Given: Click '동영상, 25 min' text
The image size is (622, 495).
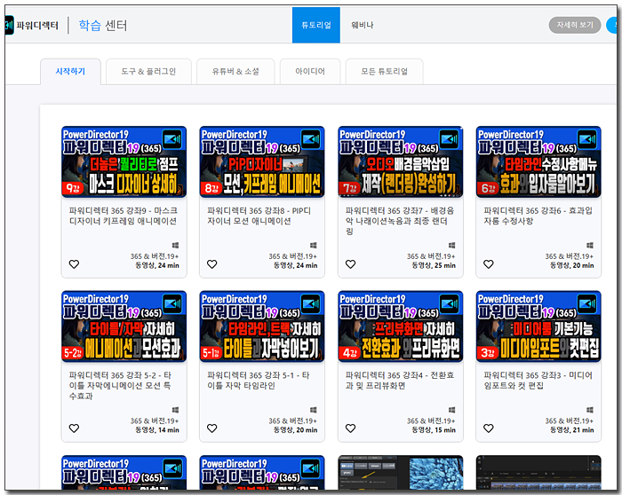Looking at the screenshot, I should click(x=434, y=265).
